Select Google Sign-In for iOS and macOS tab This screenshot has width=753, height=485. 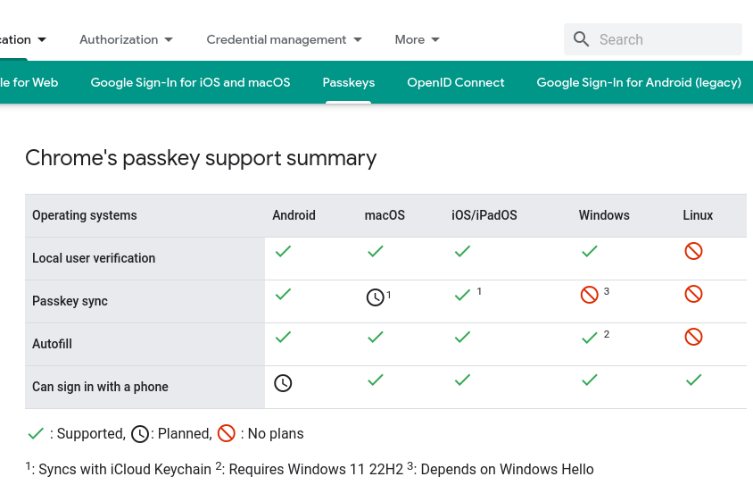pos(190,83)
